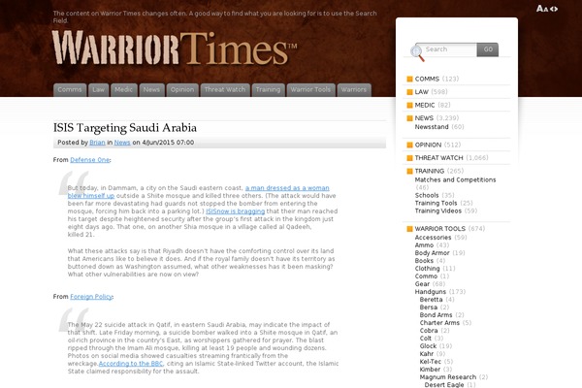The image size is (582, 388).
Task: Select OPINION category in sidebar
Action: point(428,145)
